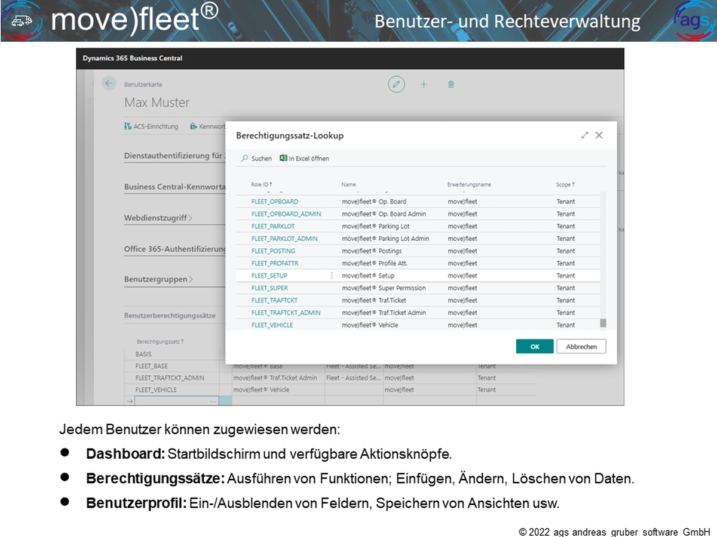Click the Benutzerkarte breadcrumb text
This screenshot has width=717, height=537.
pos(143,85)
